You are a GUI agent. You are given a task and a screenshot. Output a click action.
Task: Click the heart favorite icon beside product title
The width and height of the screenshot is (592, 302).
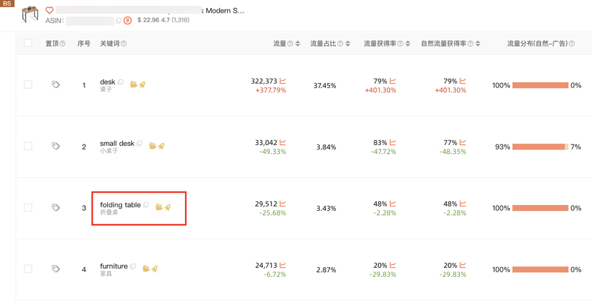tap(50, 11)
